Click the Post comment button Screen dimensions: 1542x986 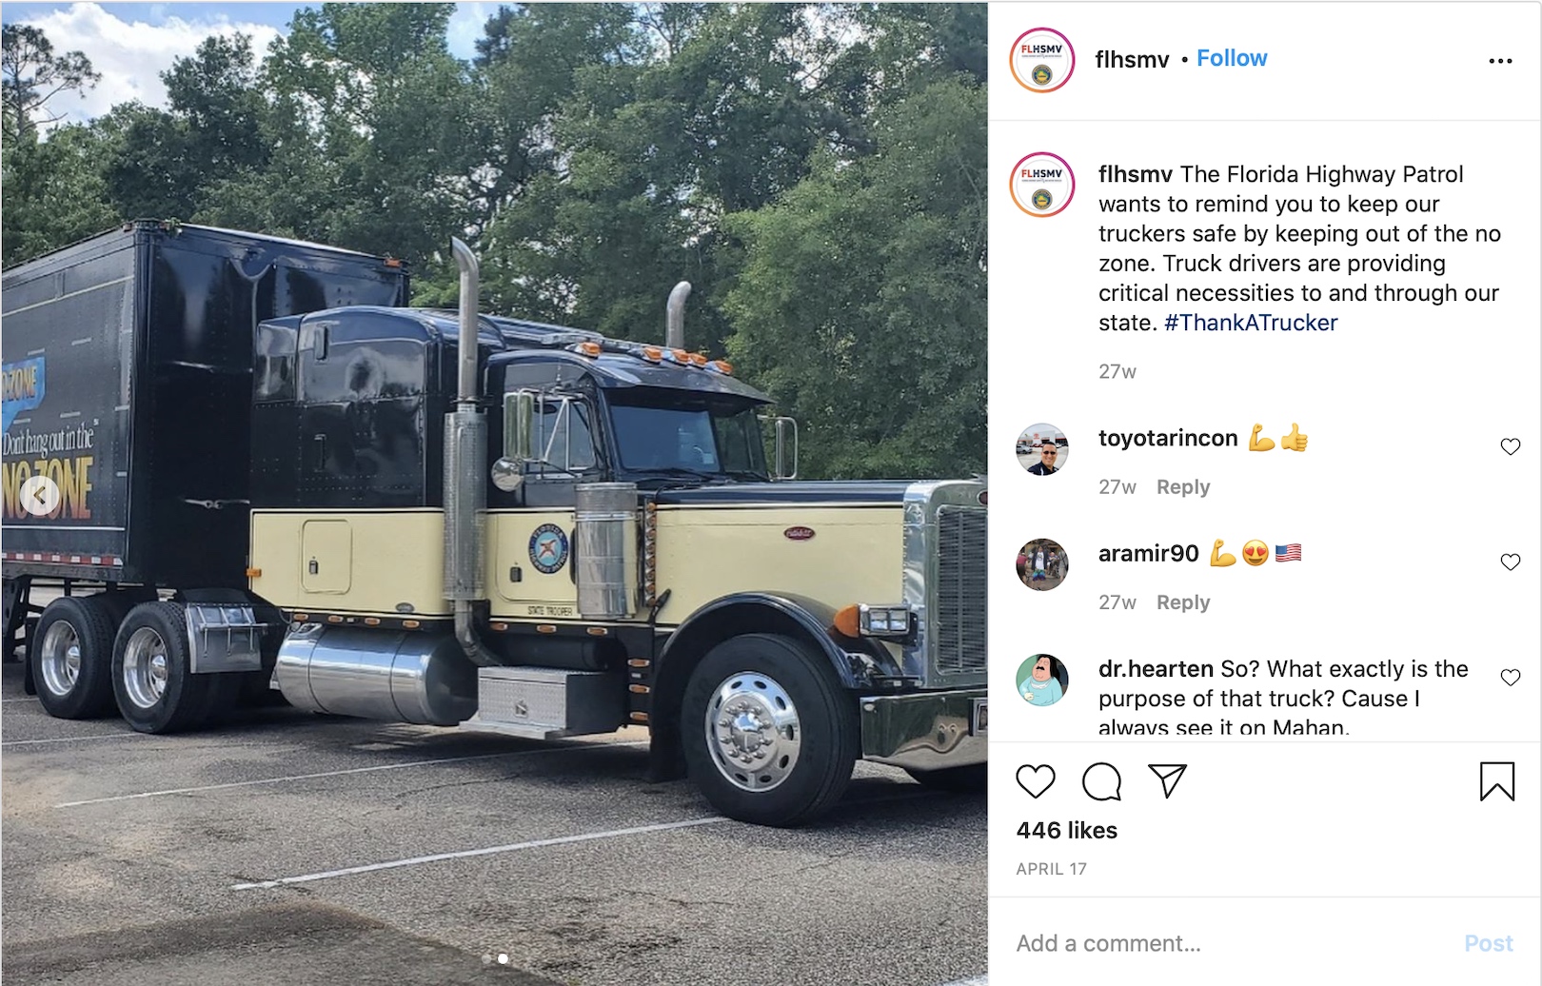(1488, 943)
